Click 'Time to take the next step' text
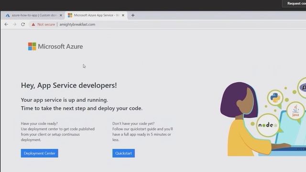Screen dimensions: 306x172 [53, 108]
